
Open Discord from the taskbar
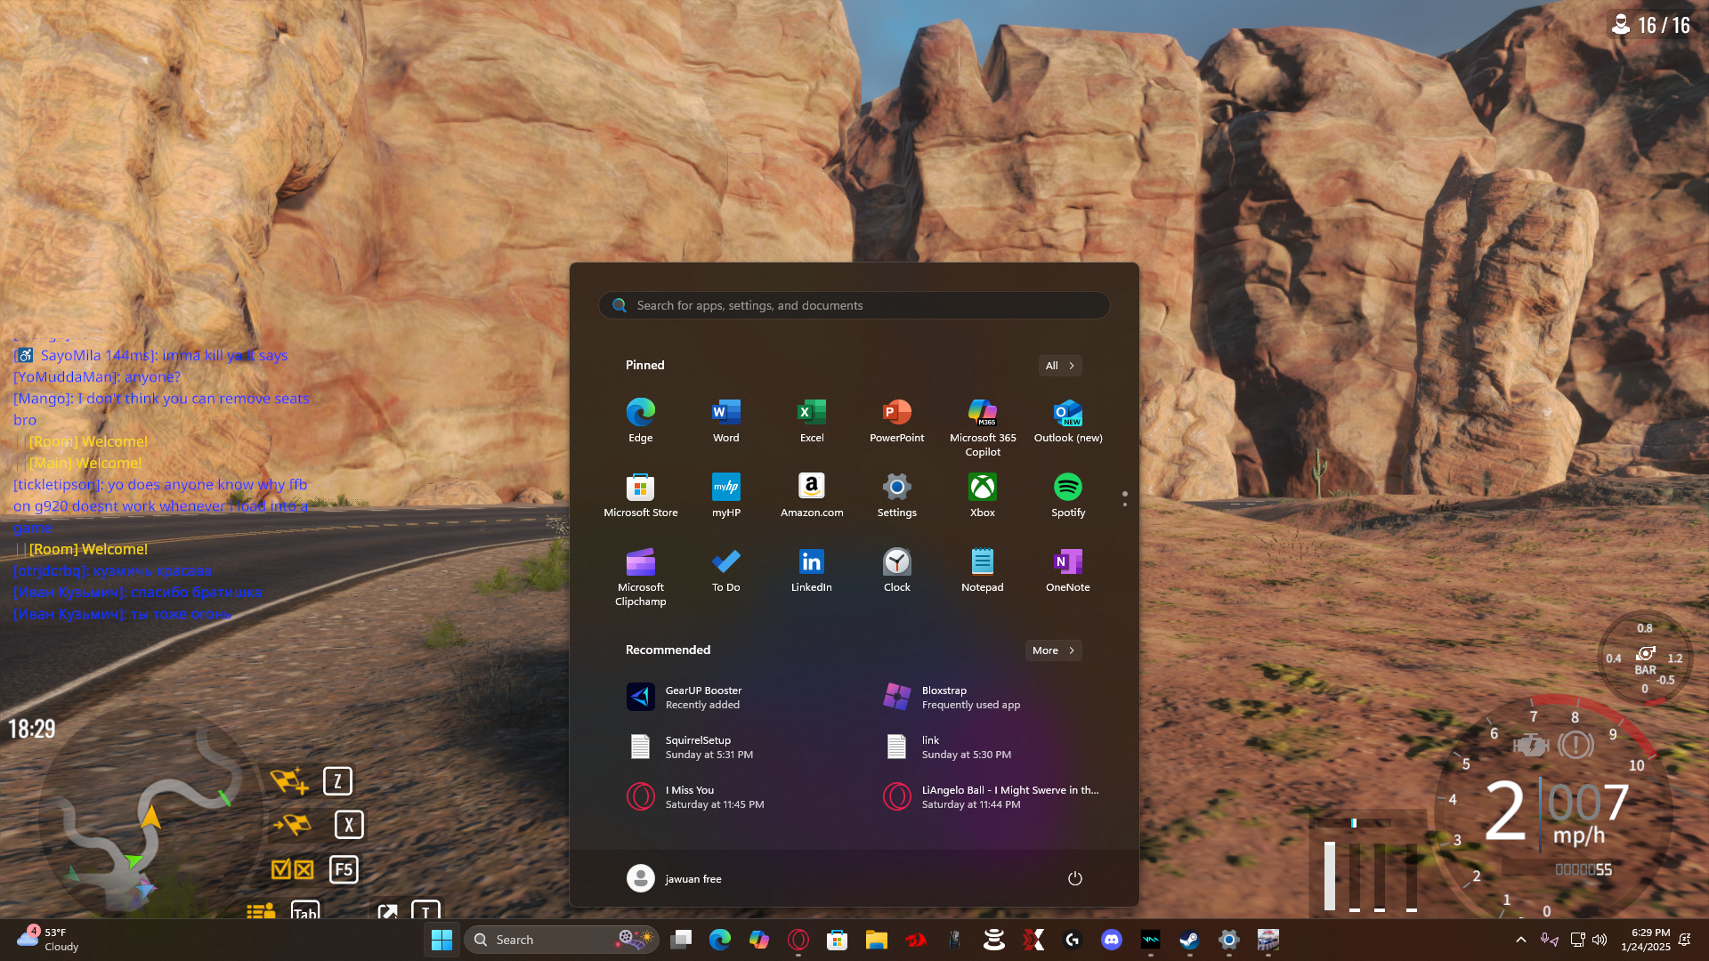point(1111,940)
